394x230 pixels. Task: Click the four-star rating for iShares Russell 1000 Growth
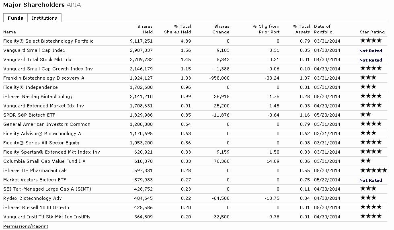[x=371, y=207]
